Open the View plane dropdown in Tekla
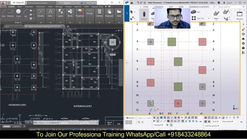Viewport: 247px width, 139px height. pyautogui.click(x=227, y=122)
